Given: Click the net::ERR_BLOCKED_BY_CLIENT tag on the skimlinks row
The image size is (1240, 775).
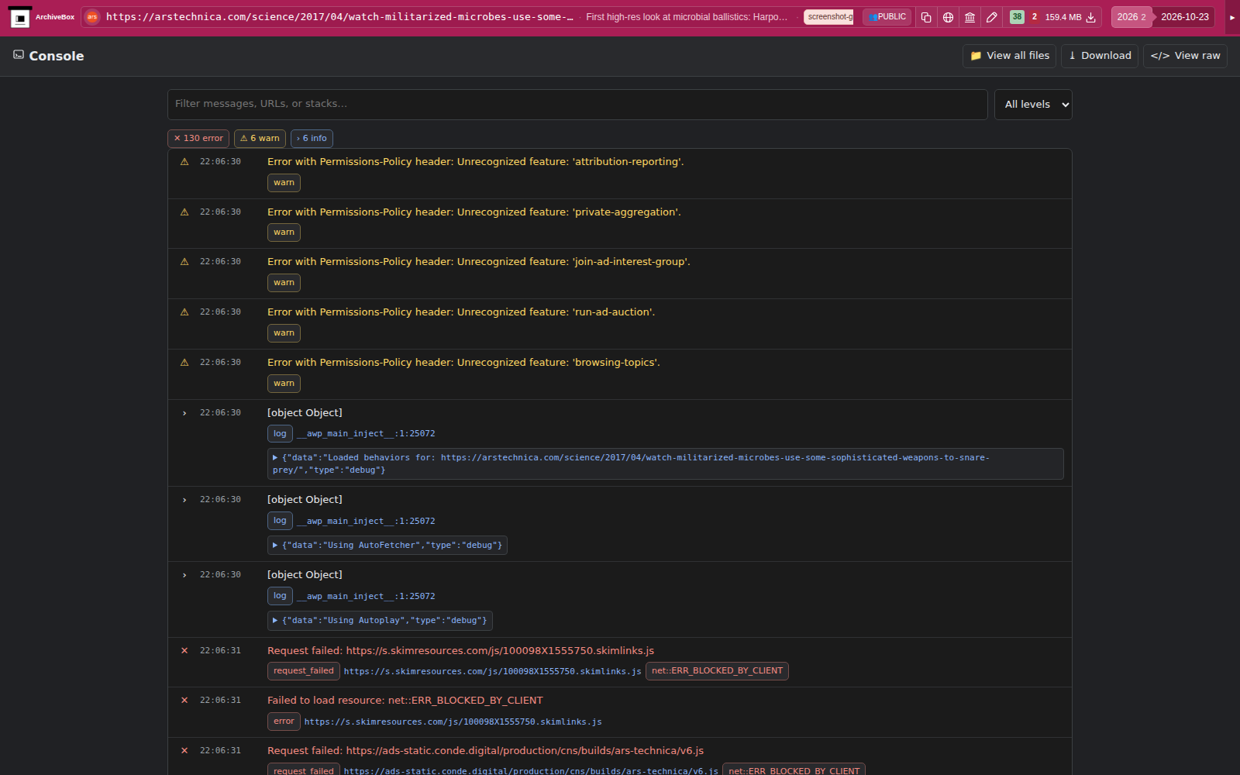Looking at the screenshot, I should pyautogui.click(x=717, y=671).
